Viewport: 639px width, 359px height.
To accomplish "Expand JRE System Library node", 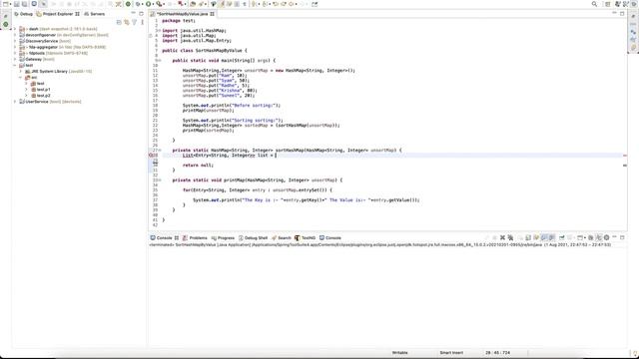I will coord(21,71).
